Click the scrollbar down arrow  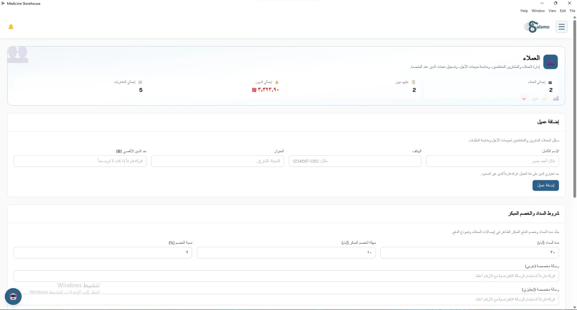pyautogui.click(x=574, y=307)
